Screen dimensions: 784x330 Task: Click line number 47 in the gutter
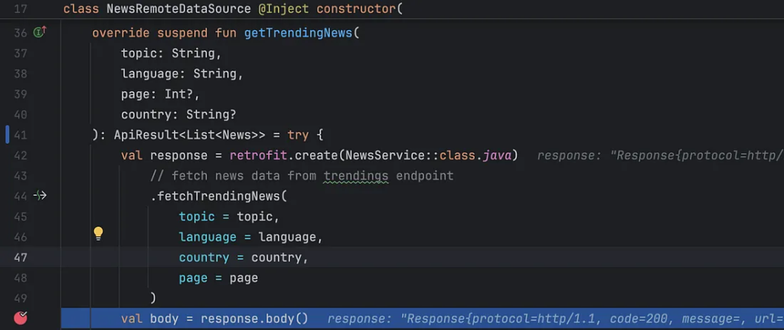[x=21, y=257]
